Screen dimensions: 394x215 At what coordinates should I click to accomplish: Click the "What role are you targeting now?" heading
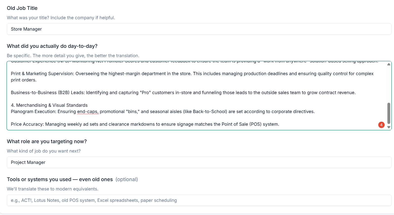[47, 141]
